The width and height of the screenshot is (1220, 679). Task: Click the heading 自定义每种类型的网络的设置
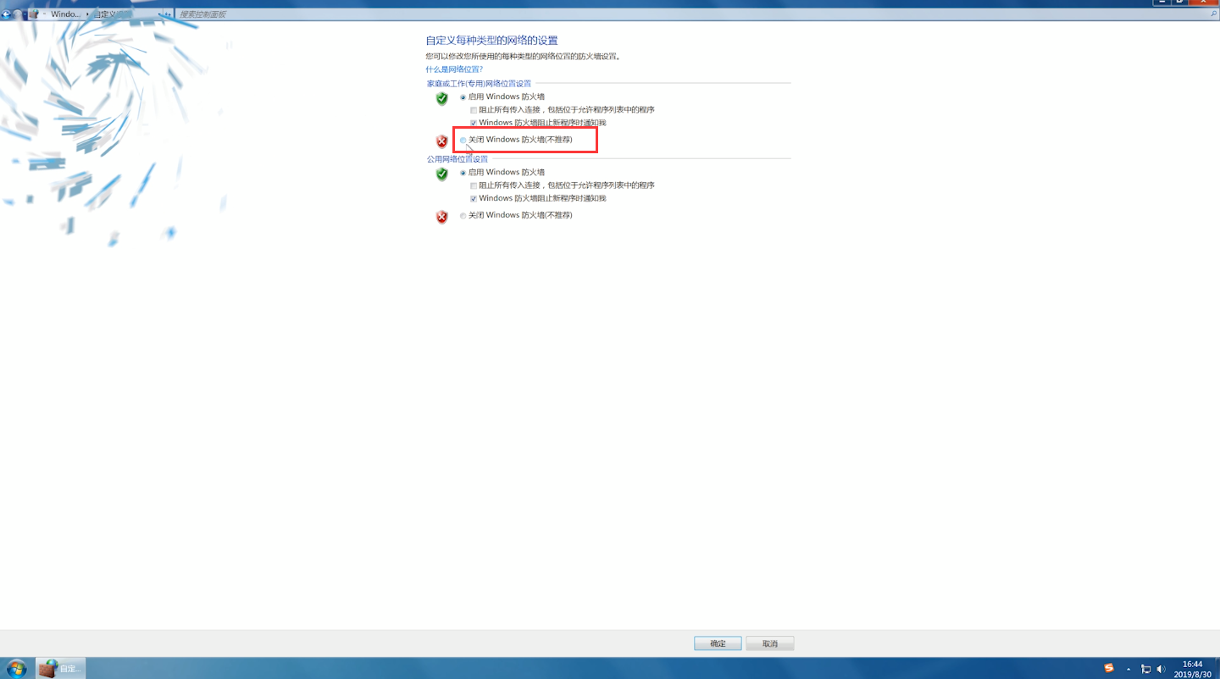pos(491,41)
